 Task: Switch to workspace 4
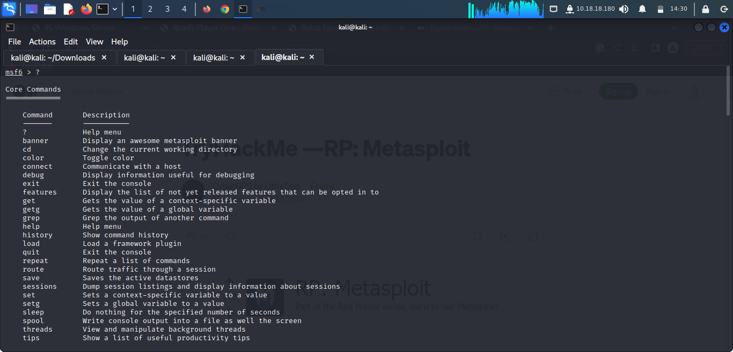(185, 9)
